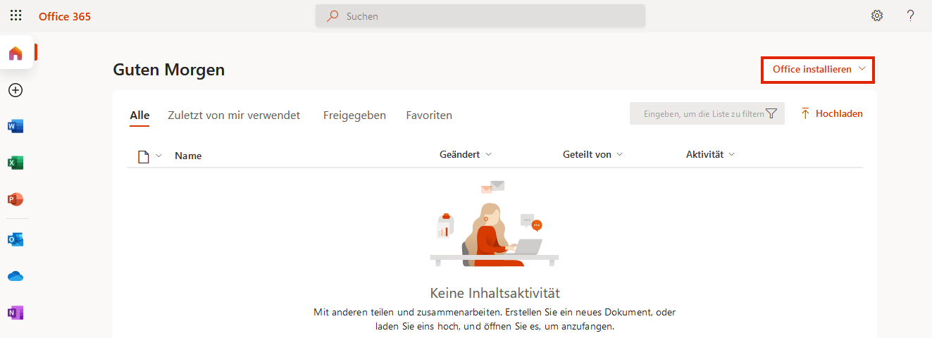Launch PowerPoint from the sidebar

click(x=15, y=200)
